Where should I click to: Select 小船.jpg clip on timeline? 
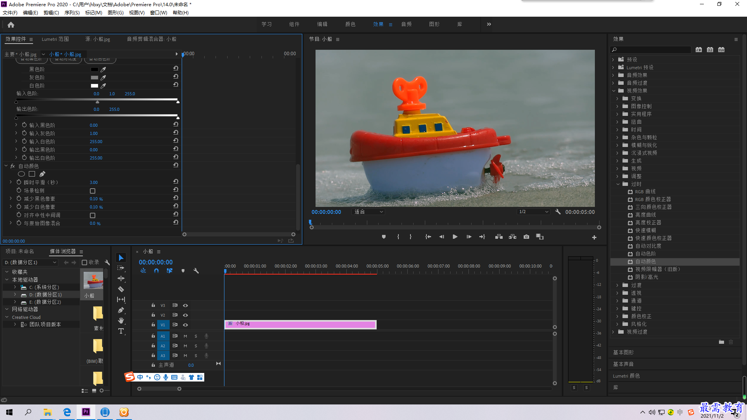point(300,324)
